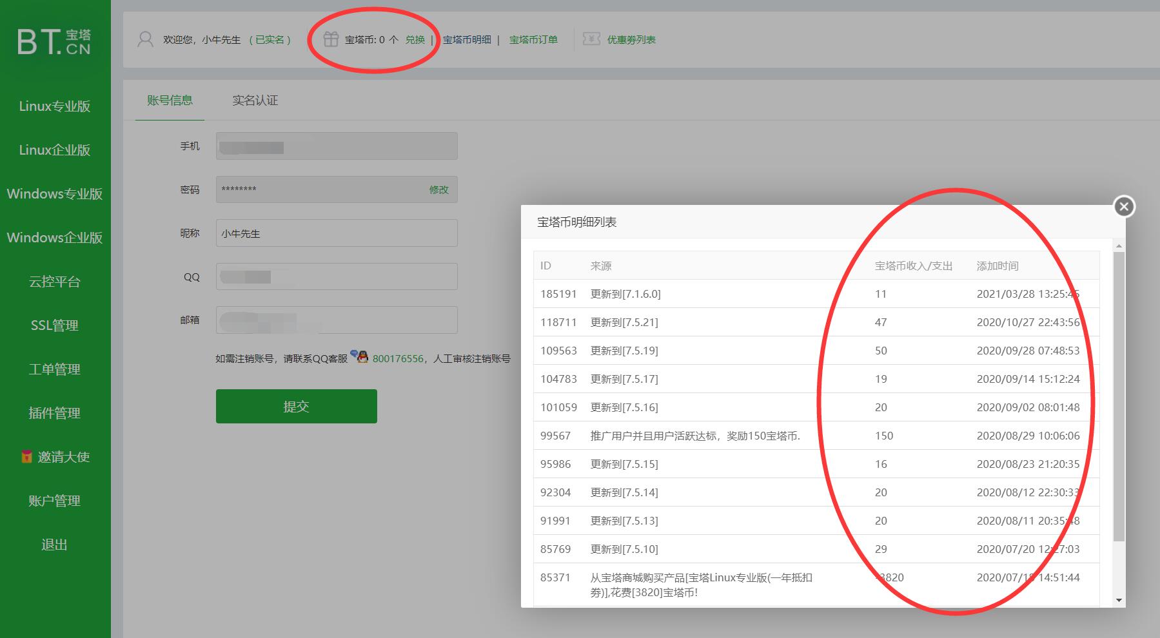The height and width of the screenshot is (638, 1160).
Task: Open Windows企业版 in the sidebar
Action: (x=55, y=238)
